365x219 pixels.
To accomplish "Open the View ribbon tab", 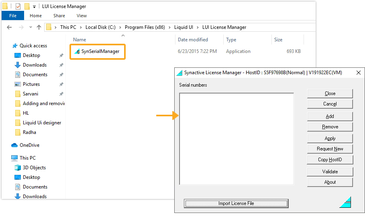I will pyautogui.click(x=82, y=16).
